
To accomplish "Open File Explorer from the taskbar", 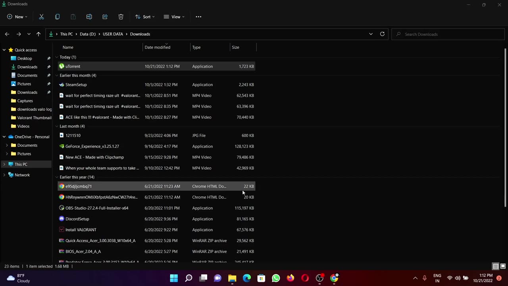I will click(x=232, y=278).
